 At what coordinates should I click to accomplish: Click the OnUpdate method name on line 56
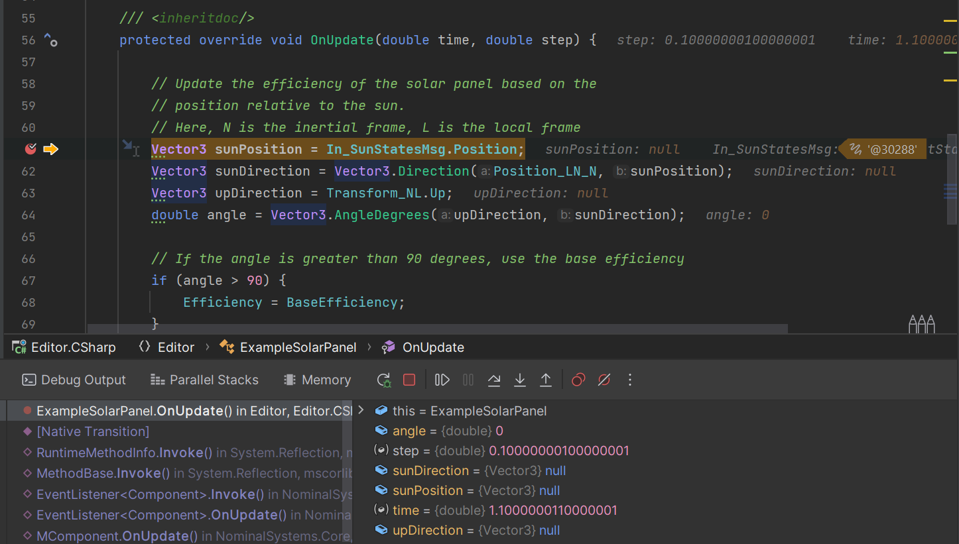coord(342,40)
